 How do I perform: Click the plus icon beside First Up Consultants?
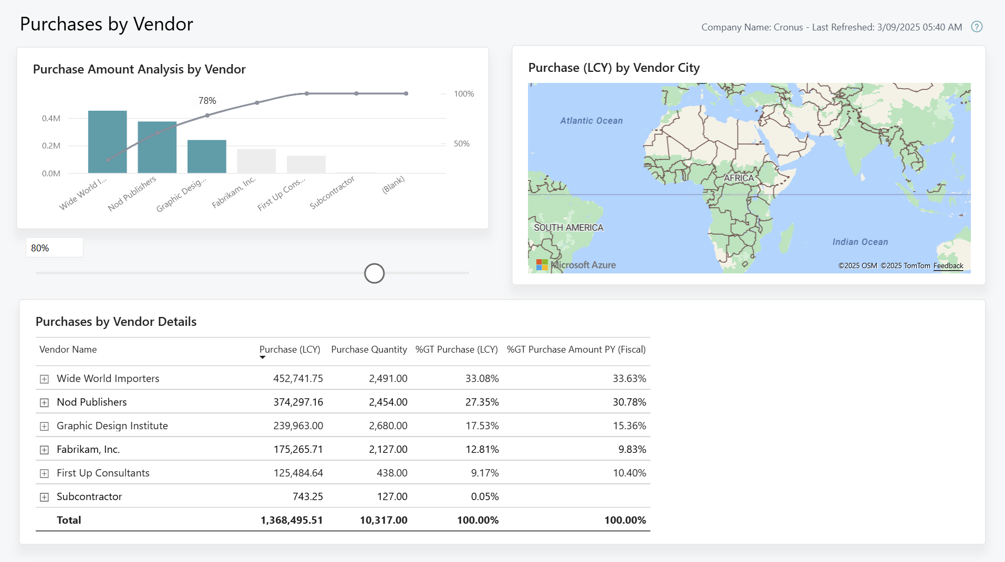tap(44, 473)
